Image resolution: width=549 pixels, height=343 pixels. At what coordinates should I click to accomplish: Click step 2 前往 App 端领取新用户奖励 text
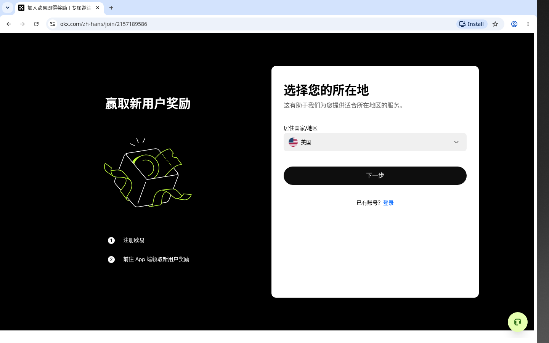point(156,259)
